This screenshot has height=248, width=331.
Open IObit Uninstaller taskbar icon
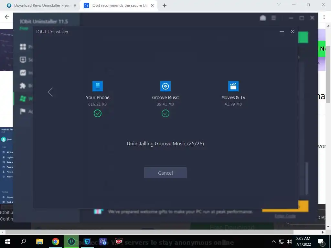[x=71, y=242]
